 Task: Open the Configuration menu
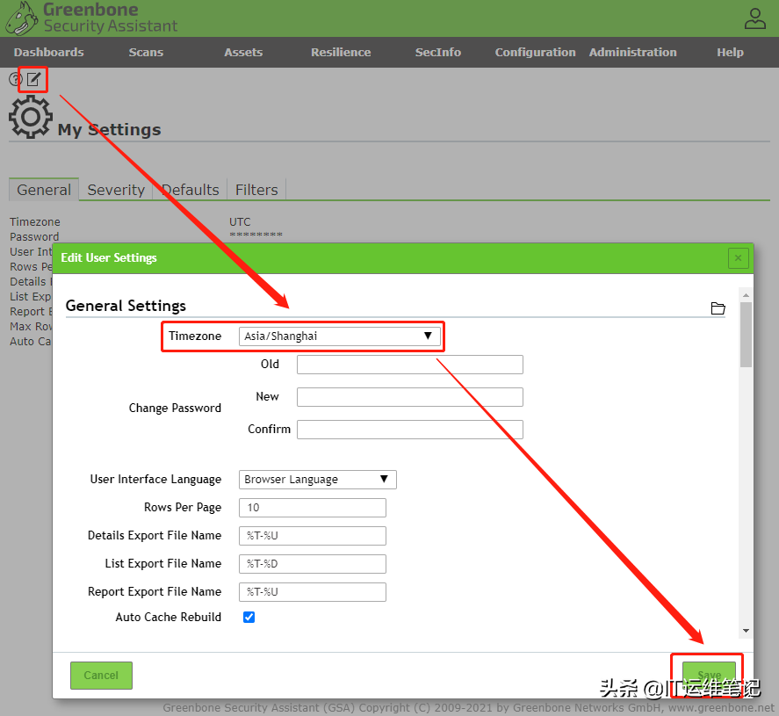(535, 53)
